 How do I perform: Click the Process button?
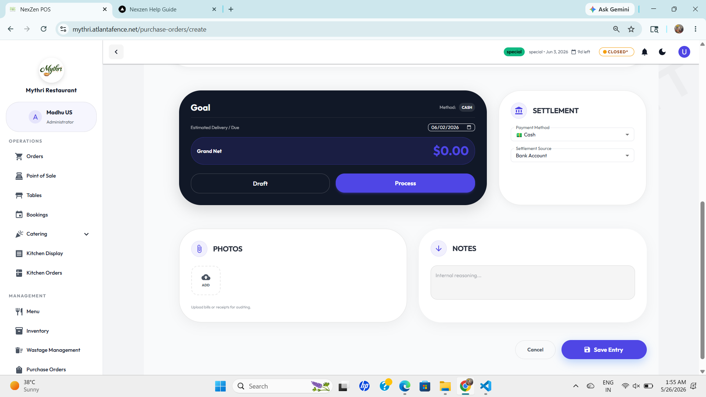[405, 183]
